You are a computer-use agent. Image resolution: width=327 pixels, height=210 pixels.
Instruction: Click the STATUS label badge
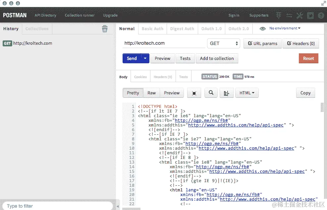(x=210, y=77)
